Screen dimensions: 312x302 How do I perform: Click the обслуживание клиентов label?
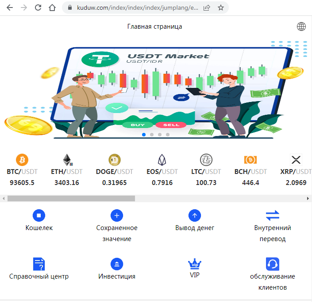[273, 282]
